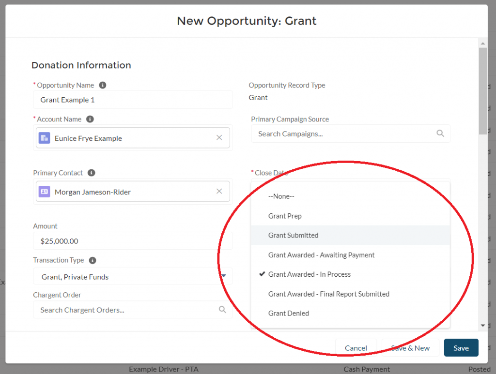Remove Morgan Jameson-Rider from Primary Contact
The width and height of the screenshot is (496, 374).
click(219, 192)
